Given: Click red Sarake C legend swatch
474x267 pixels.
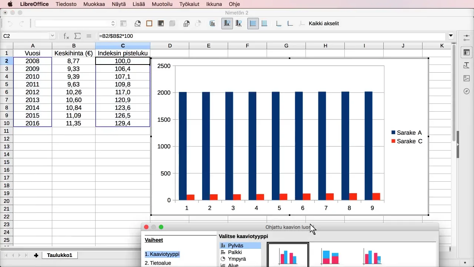Looking at the screenshot, I should (x=394, y=141).
